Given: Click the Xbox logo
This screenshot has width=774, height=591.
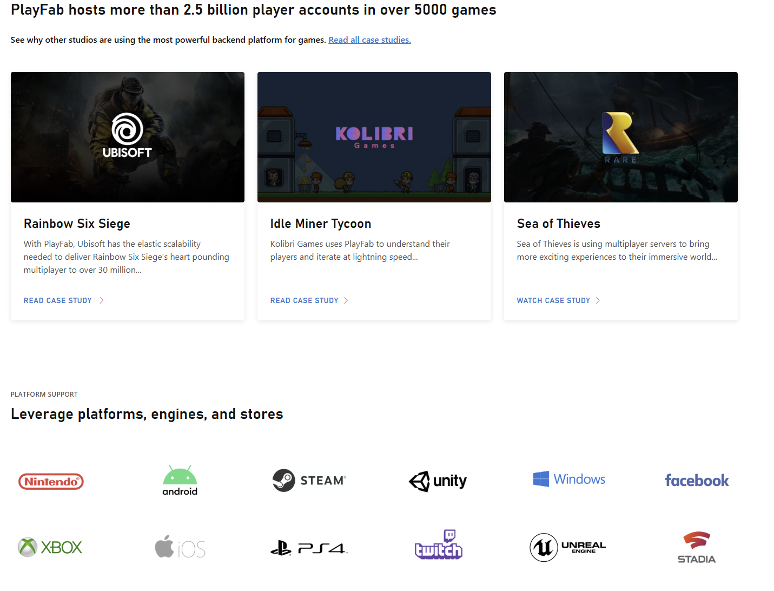Looking at the screenshot, I should pyautogui.click(x=50, y=547).
